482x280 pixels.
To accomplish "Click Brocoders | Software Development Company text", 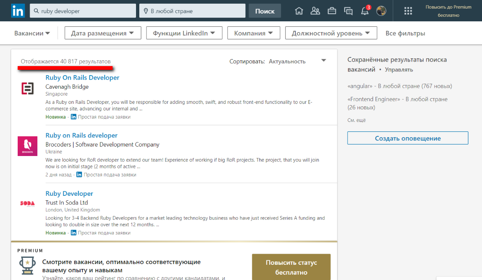I will click(102, 144).
